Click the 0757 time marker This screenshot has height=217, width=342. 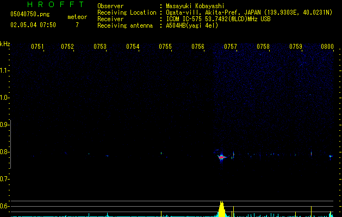click(231, 47)
